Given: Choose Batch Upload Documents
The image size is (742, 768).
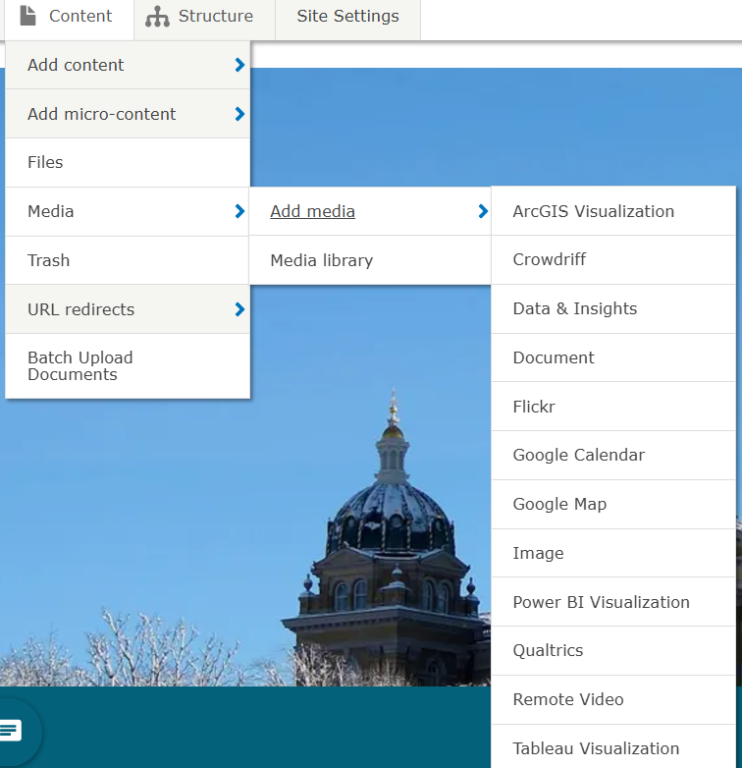Looking at the screenshot, I should [x=79, y=365].
